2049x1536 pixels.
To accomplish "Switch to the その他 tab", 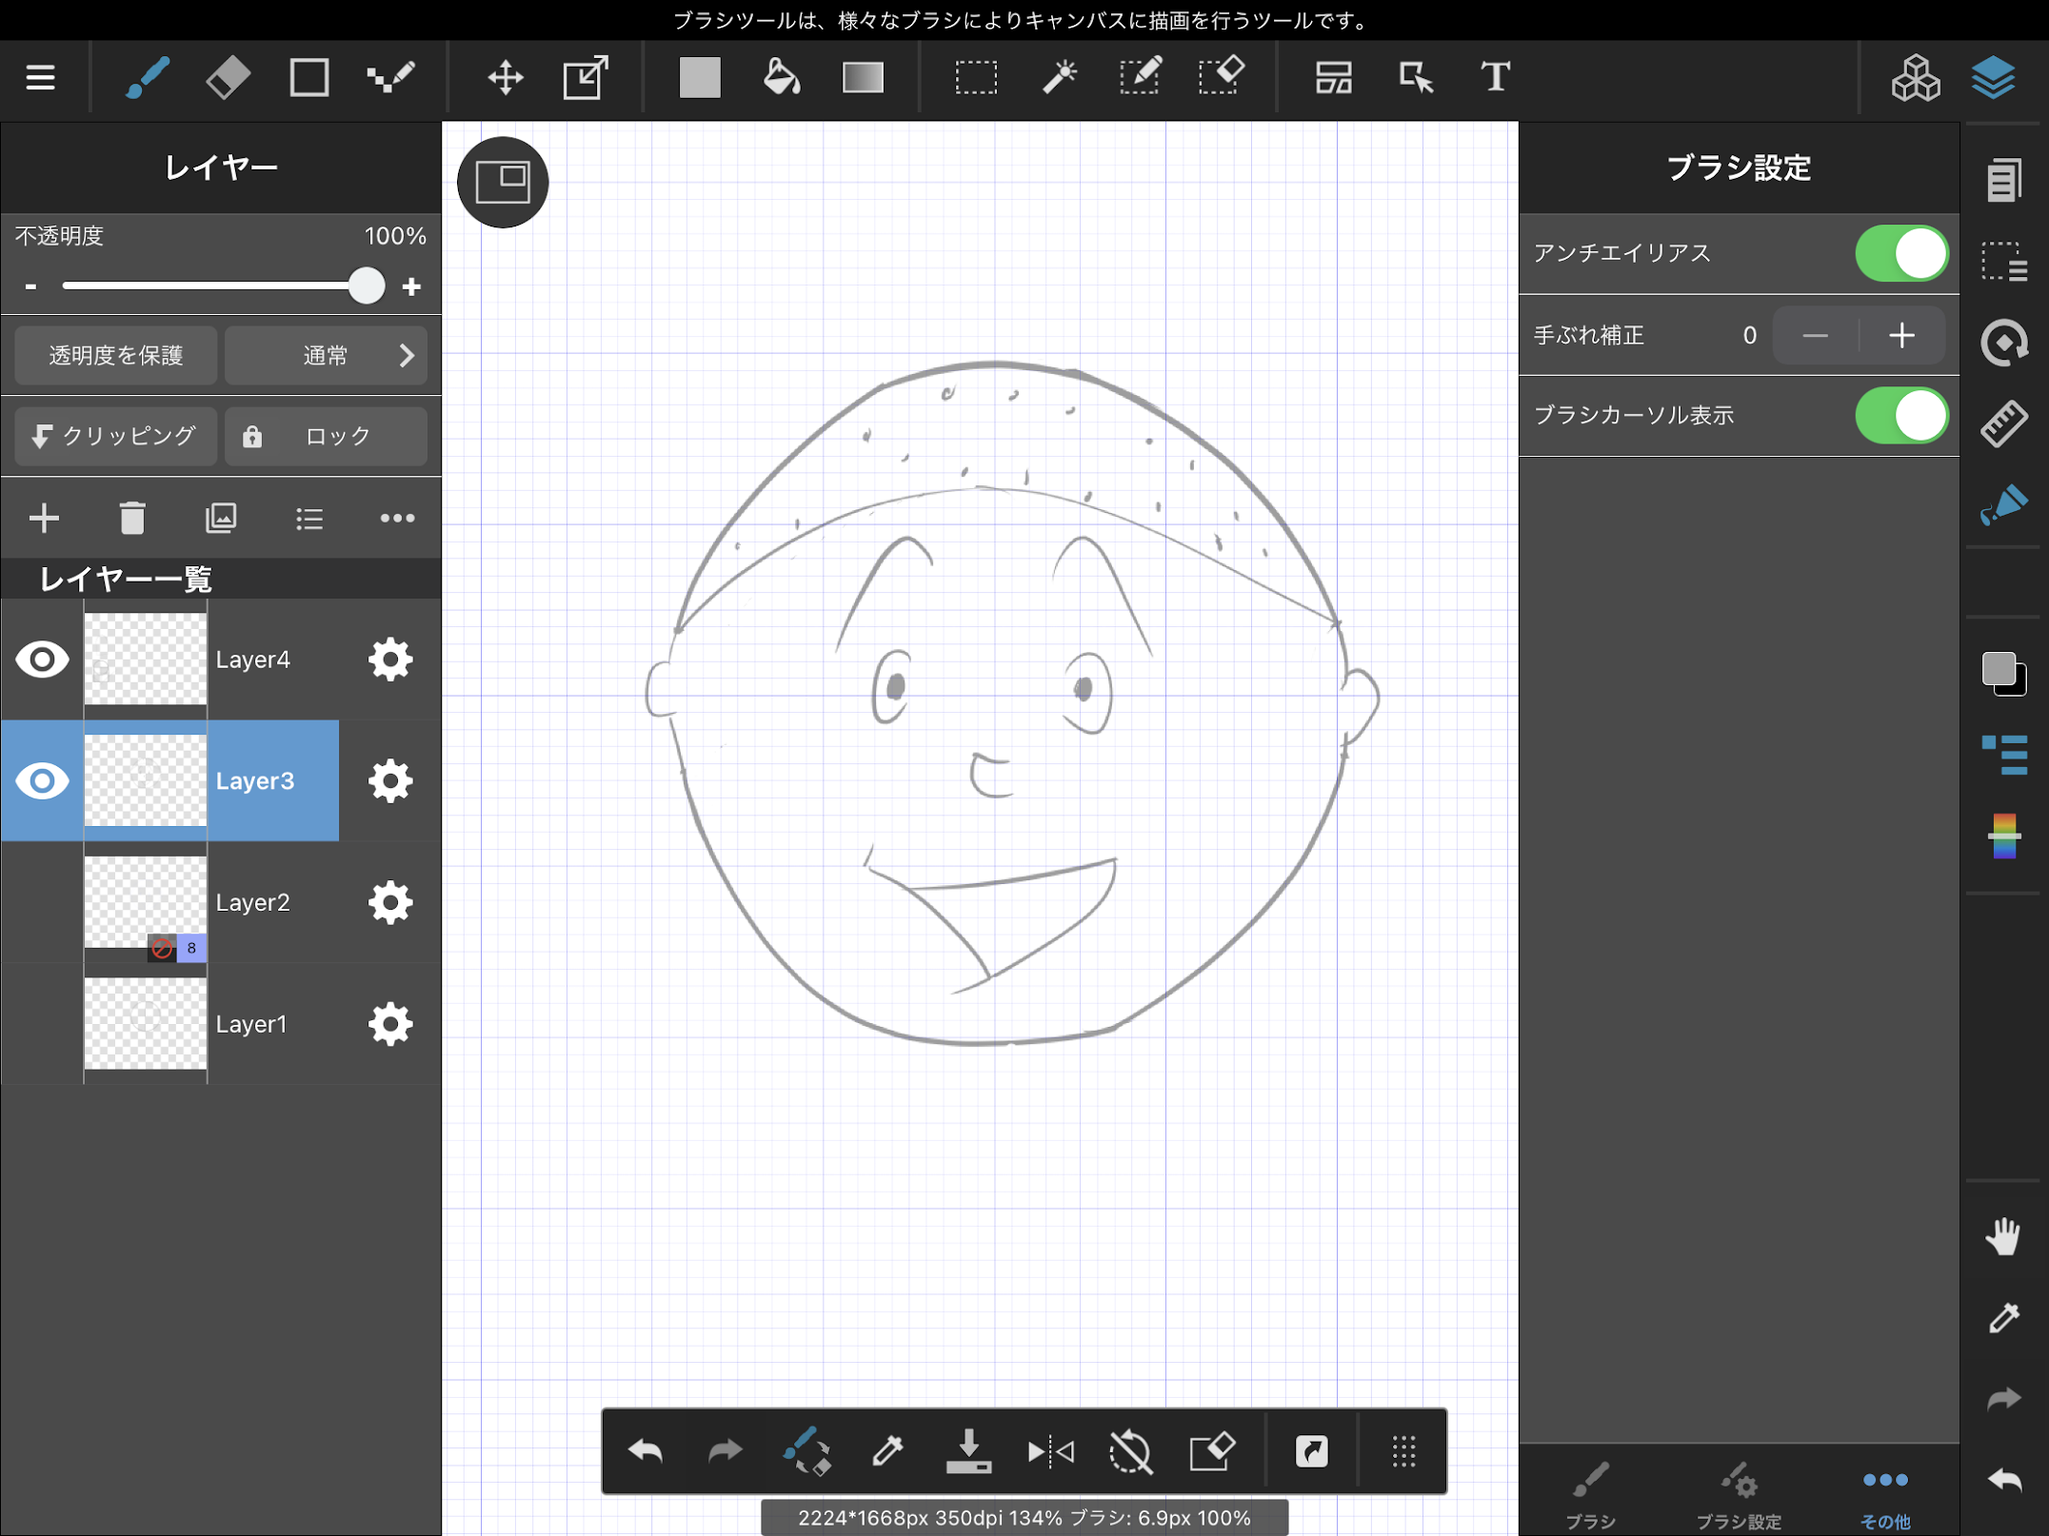I will click(x=1885, y=1494).
